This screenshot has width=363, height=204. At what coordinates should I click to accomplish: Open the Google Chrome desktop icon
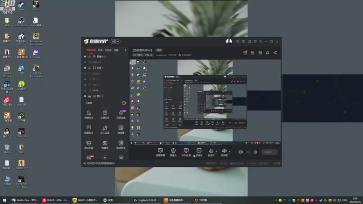tap(7, 71)
